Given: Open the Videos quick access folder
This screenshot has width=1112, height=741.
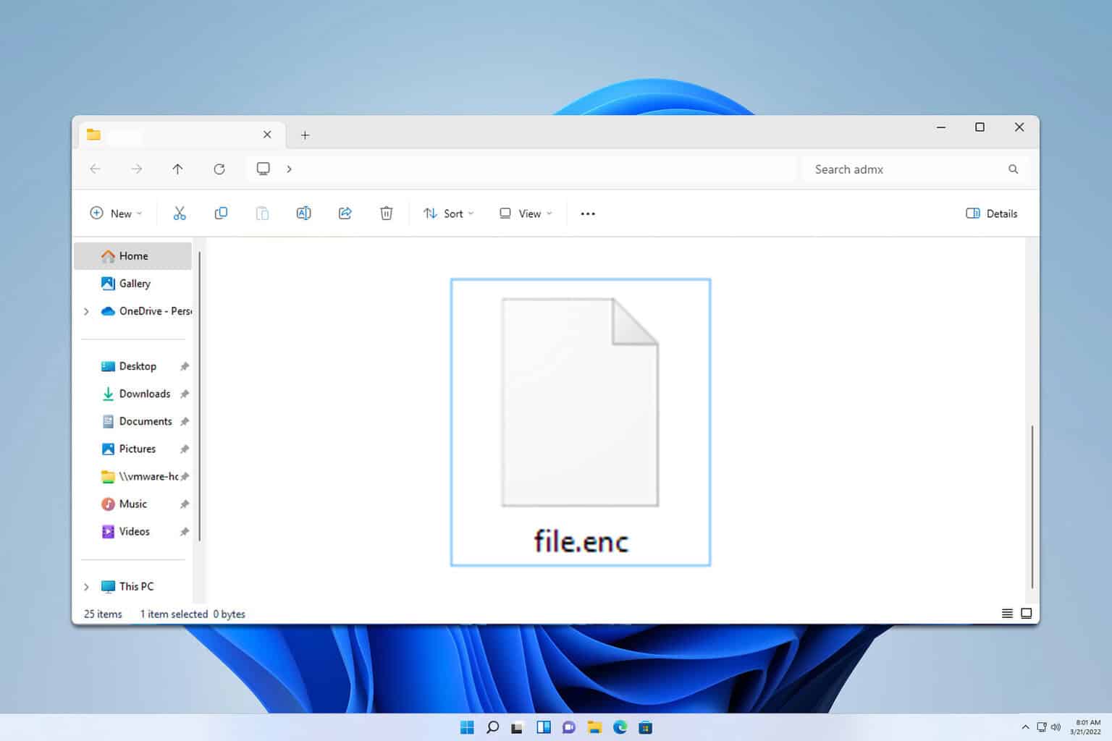Looking at the screenshot, I should 133,531.
